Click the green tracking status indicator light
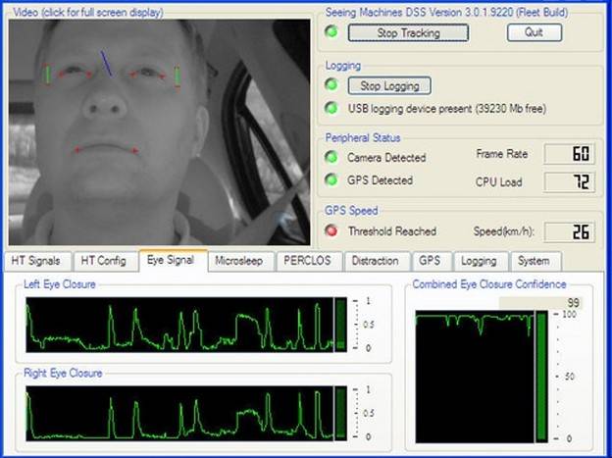Image resolution: width=612 pixels, height=458 pixels. tap(332, 32)
